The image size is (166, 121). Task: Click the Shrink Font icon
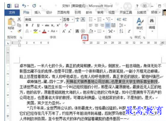tap(69, 31)
